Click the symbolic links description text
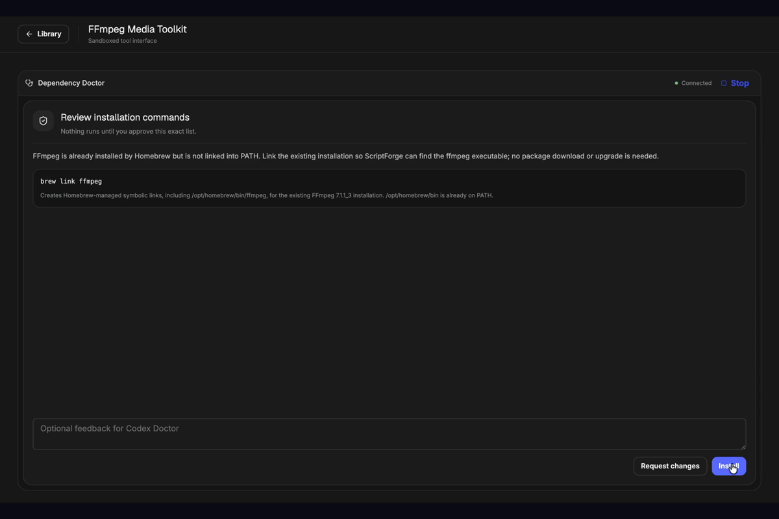The image size is (779, 519). tap(267, 195)
